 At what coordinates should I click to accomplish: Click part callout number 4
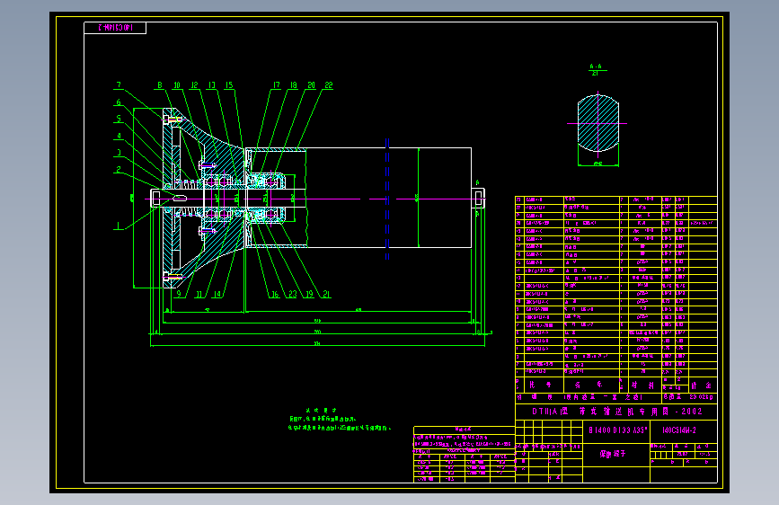[x=119, y=136]
